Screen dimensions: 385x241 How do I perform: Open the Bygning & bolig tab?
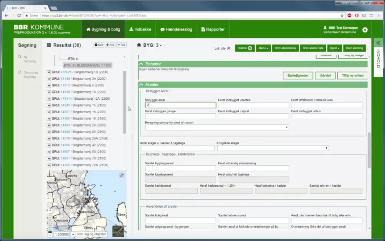coord(103,29)
